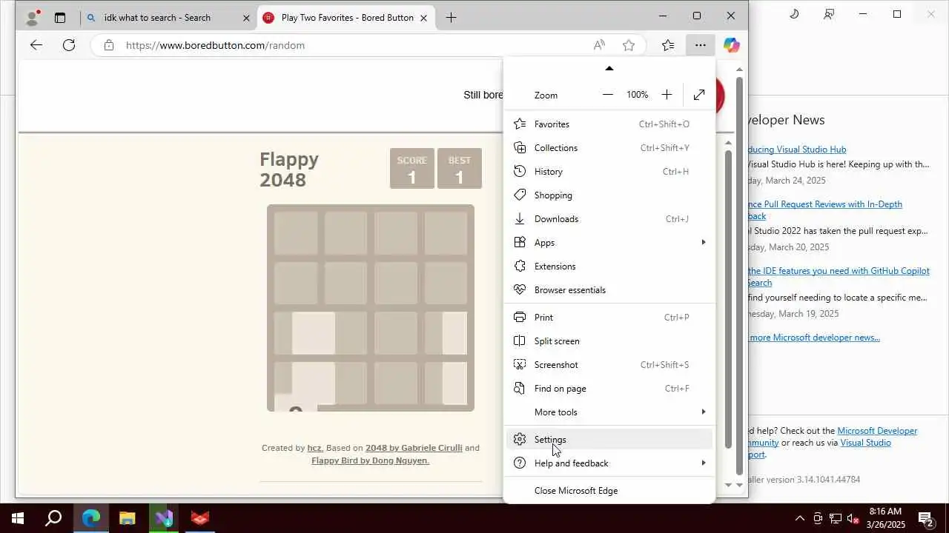
Task: Open the notification center icon
Action: (x=925, y=518)
